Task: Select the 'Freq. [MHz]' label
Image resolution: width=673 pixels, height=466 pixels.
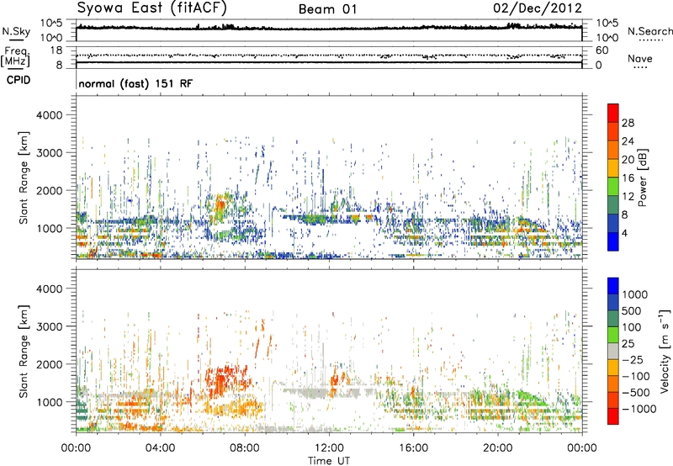Action: click(16, 57)
